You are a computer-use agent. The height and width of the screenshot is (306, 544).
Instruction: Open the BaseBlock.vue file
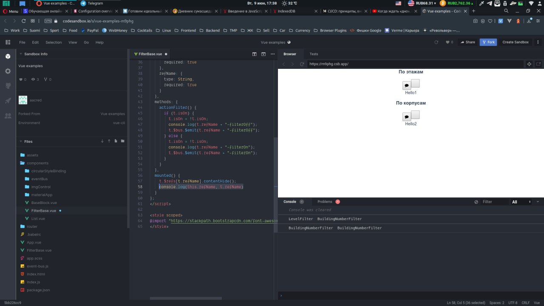tap(44, 203)
